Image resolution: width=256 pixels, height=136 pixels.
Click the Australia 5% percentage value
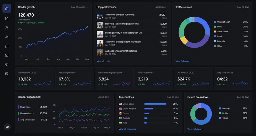(x=176, y=118)
